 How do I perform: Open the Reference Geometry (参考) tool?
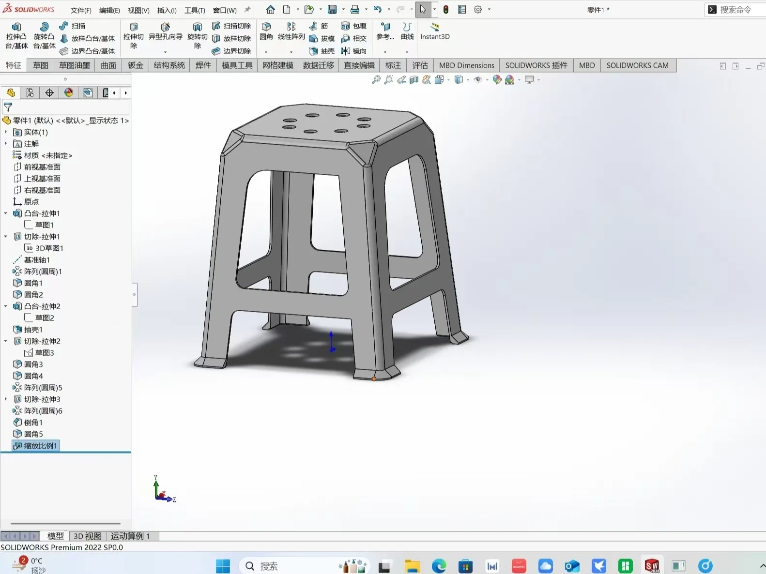point(385,31)
